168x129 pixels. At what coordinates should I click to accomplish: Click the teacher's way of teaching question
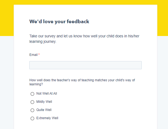tap(82, 80)
